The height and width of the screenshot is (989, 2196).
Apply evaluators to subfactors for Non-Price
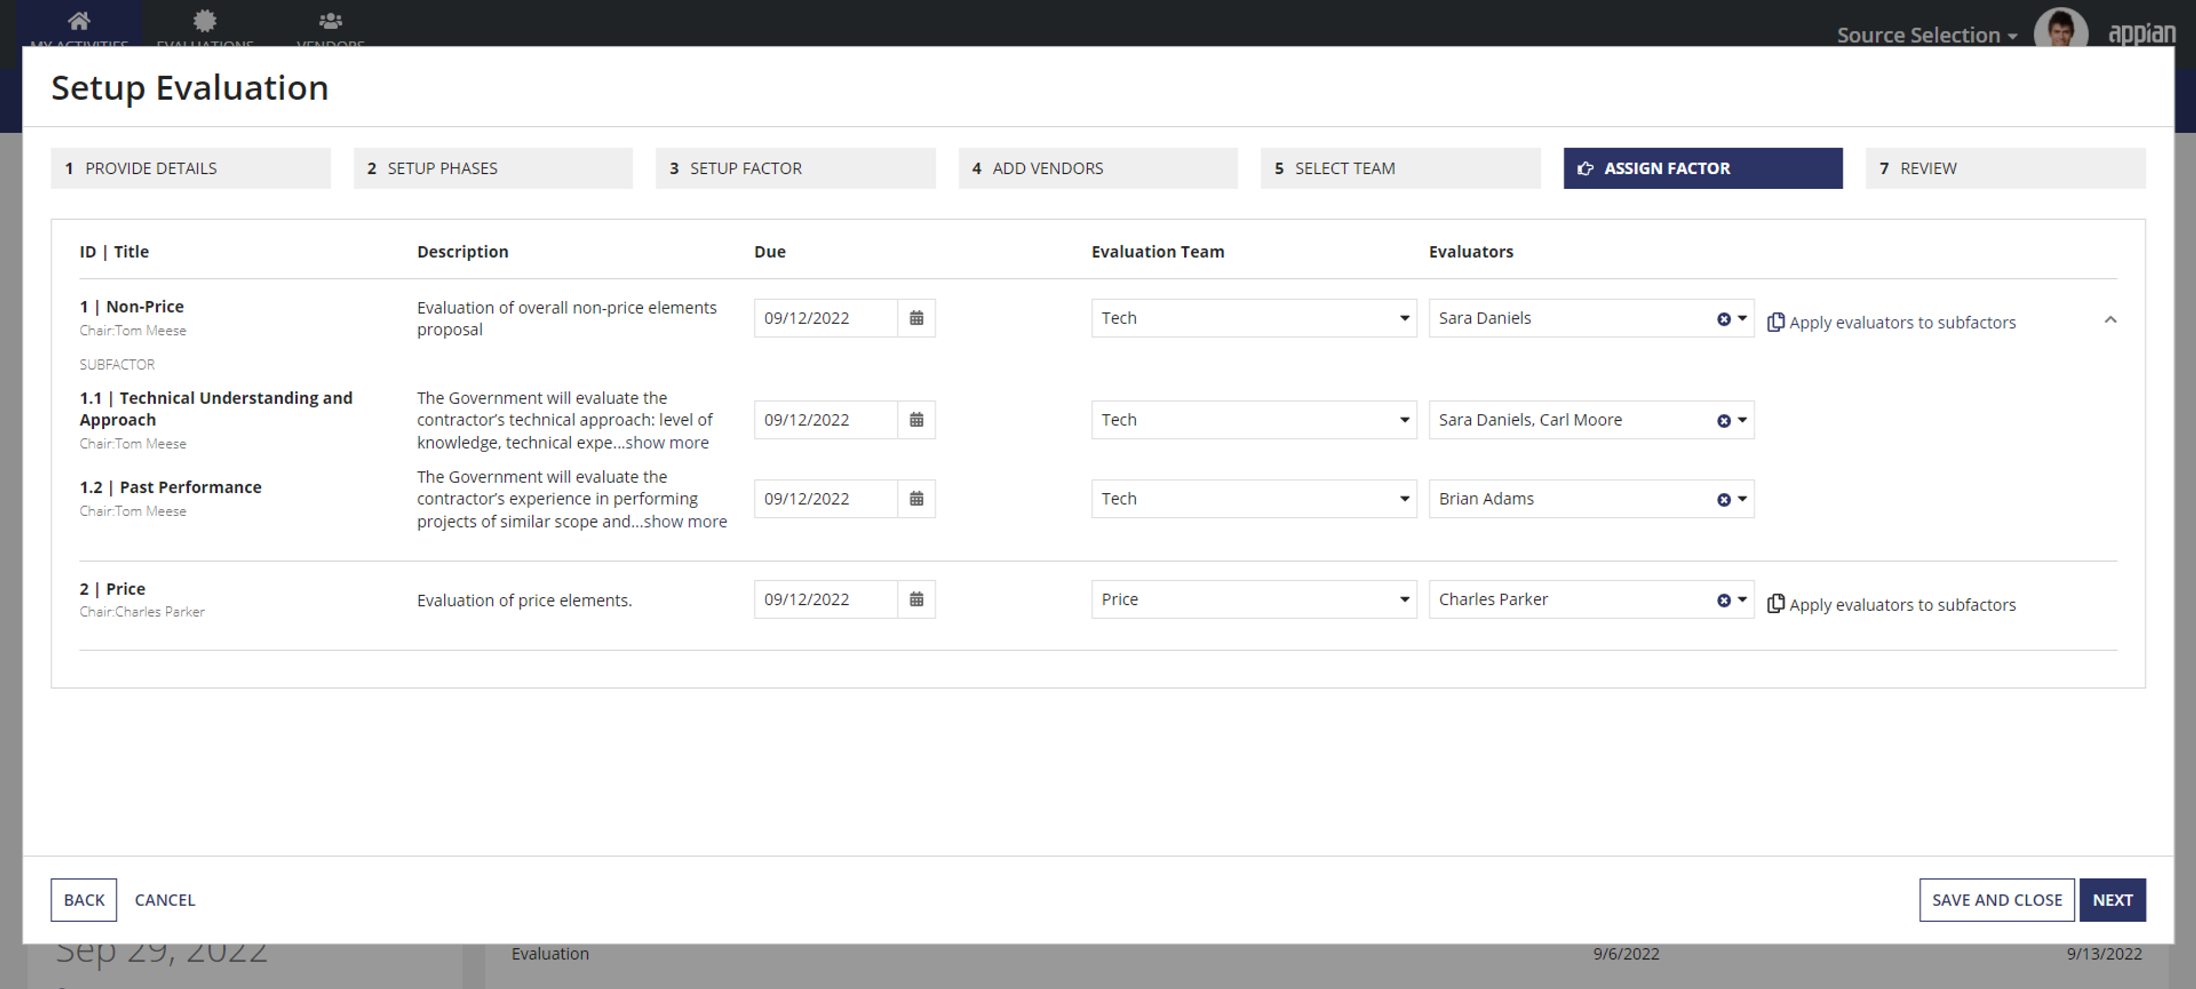tap(1902, 322)
